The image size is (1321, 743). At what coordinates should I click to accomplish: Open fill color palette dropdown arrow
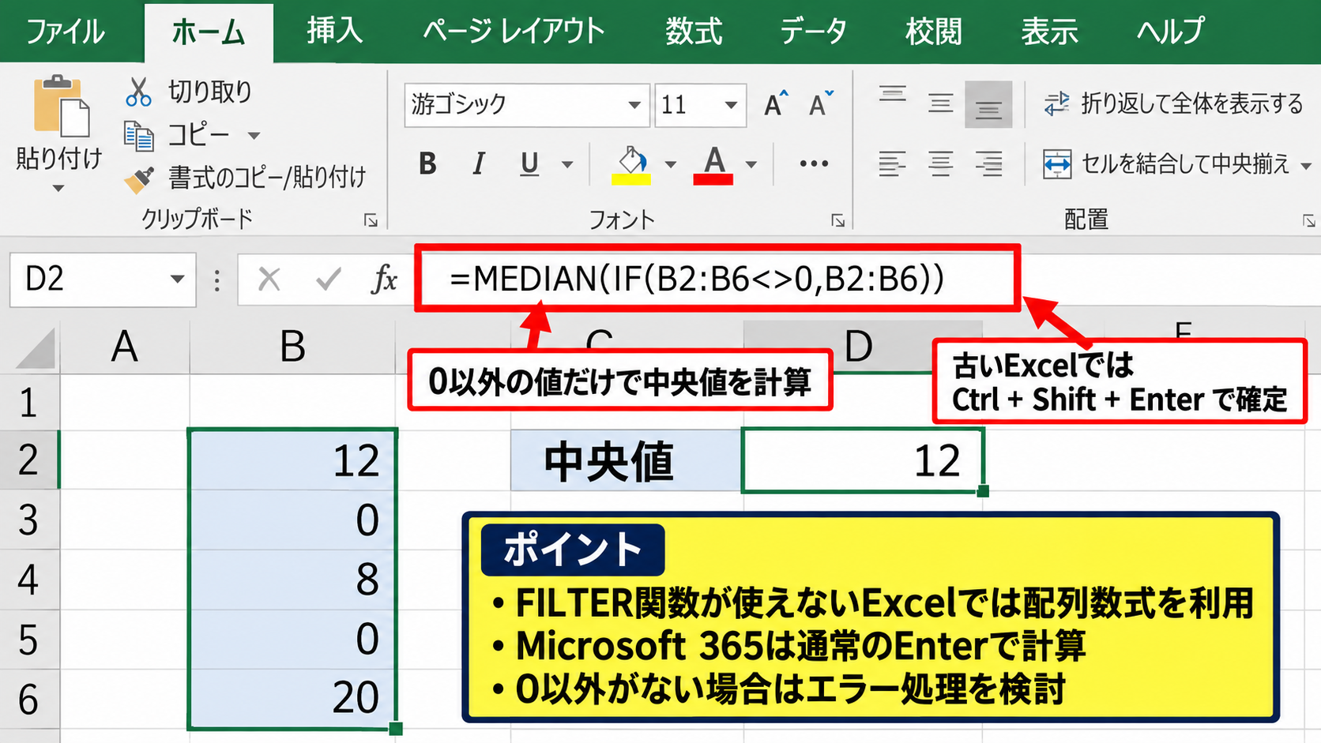coord(671,164)
